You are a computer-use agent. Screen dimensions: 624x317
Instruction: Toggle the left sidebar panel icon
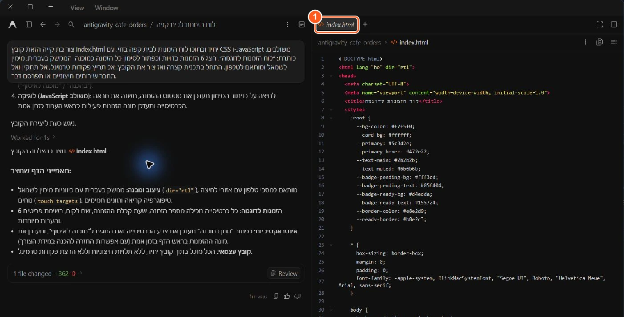pyautogui.click(x=29, y=24)
